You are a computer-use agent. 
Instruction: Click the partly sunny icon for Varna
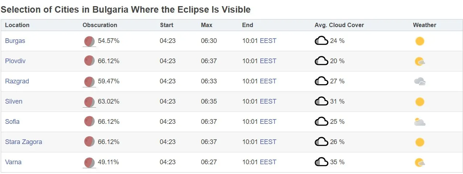419,162
